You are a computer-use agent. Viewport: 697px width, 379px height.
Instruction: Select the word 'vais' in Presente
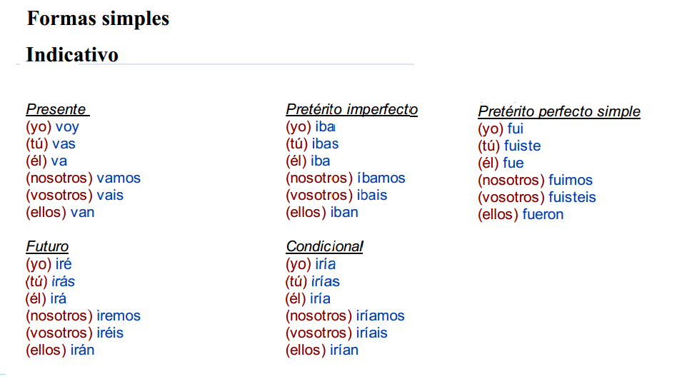[x=110, y=196]
